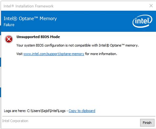Click the Failure subtitle in the banner
This screenshot has height=129, width=156.
pos(9,25)
